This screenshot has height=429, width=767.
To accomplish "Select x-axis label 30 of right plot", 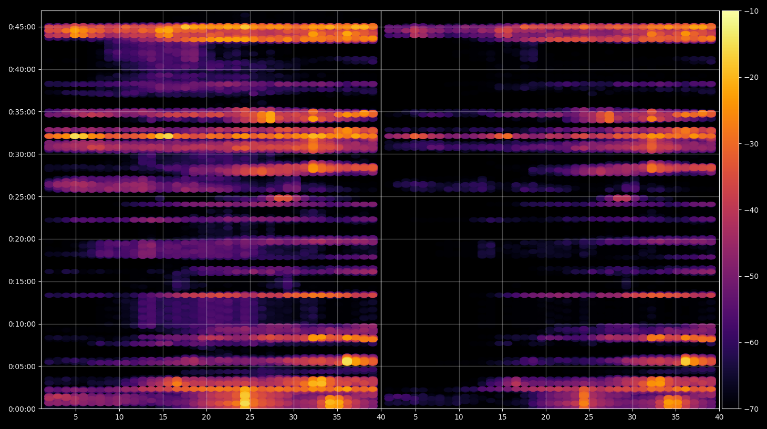I will tap(633, 417).
